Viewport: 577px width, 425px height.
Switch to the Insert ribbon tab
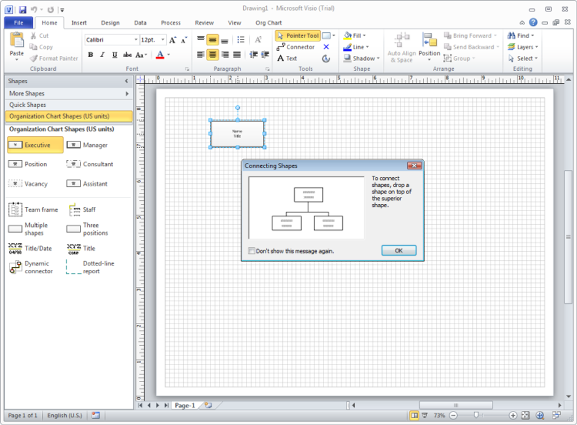[x=79, y=23]
